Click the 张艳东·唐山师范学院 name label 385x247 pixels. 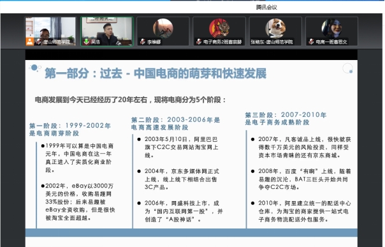[272, 42]
